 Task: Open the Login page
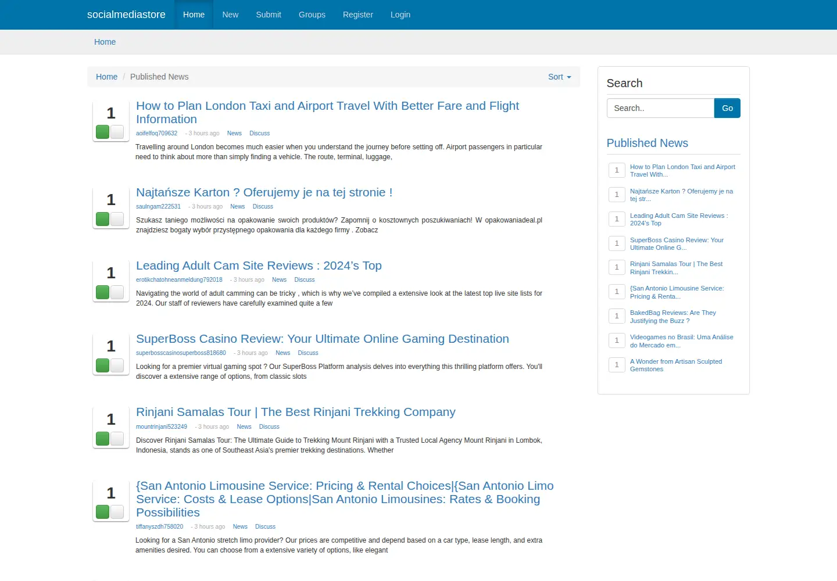(x=400, y=15)
